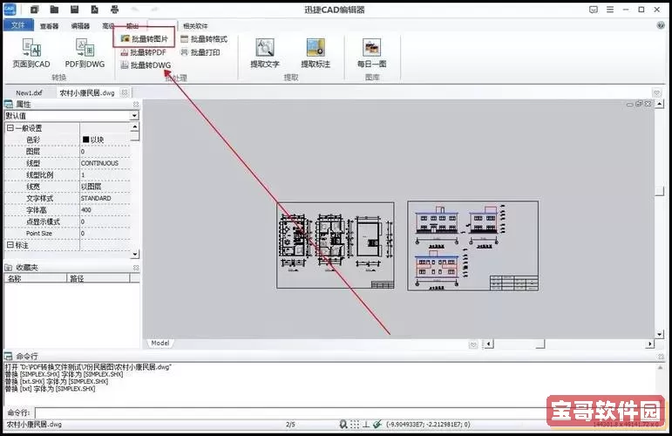Image resolution: width=672 pixels, height=436 pixels.
Task: Click the Print icon in quick toolbar
Action: [114, 10]
